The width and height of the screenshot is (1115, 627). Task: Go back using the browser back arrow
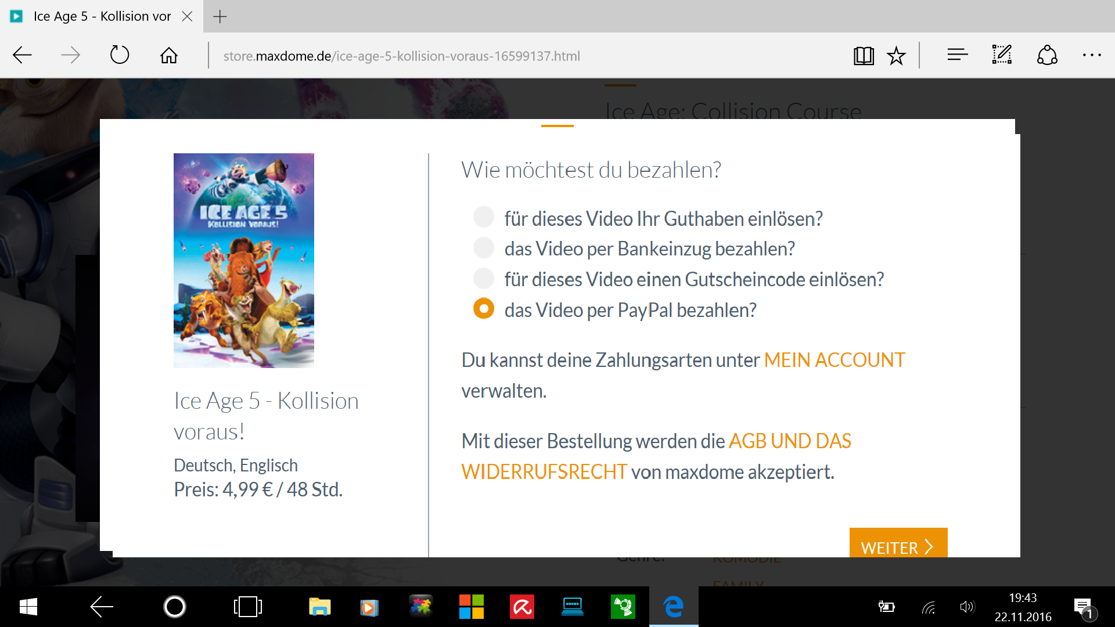(22, 56)
